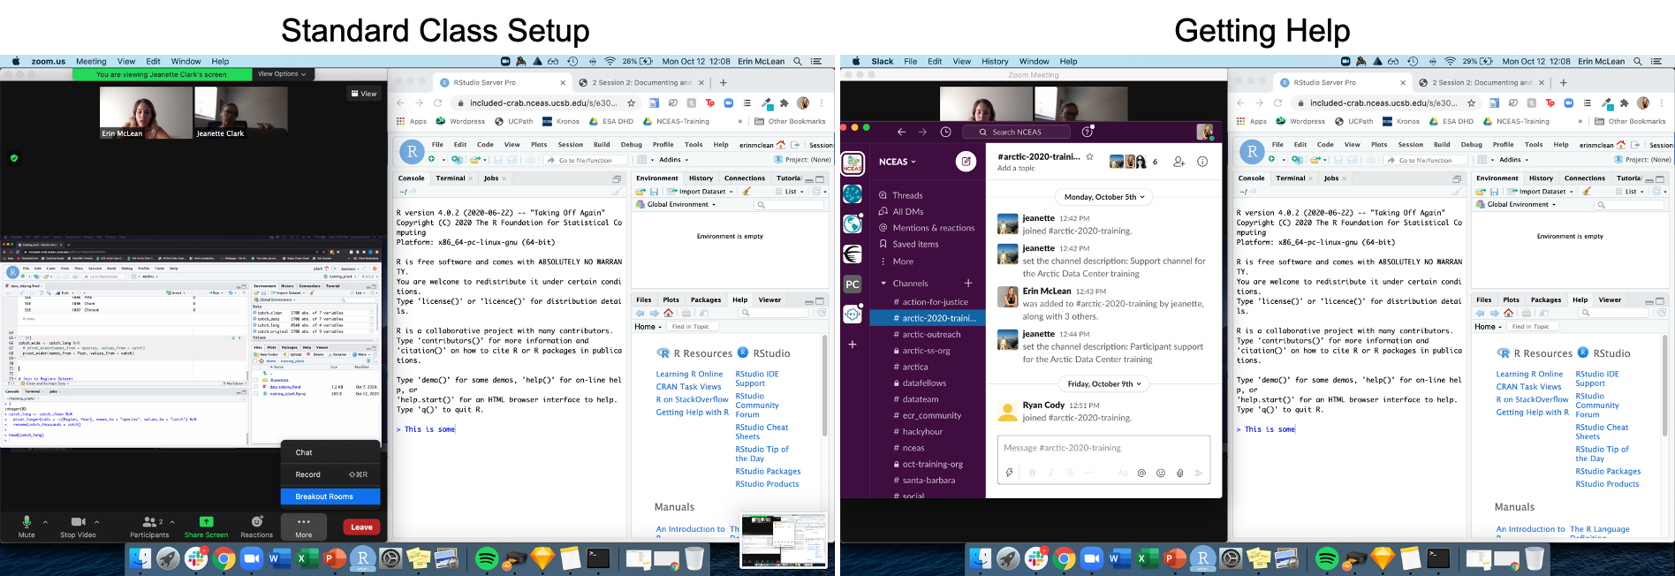1675x576 pixels.
Task: Open the Friday, October 9th date dropdown
Action: pos(1104,383)
